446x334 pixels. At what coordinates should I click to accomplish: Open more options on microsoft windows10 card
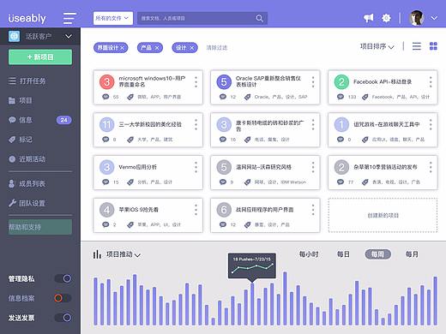(196, 82)
